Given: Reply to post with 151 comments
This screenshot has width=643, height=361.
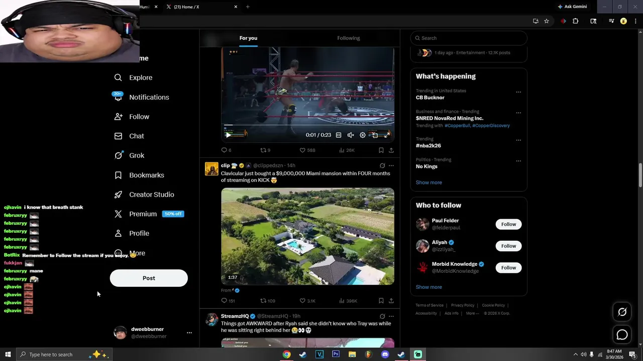Looking at the screenshot, I should 228,301.
